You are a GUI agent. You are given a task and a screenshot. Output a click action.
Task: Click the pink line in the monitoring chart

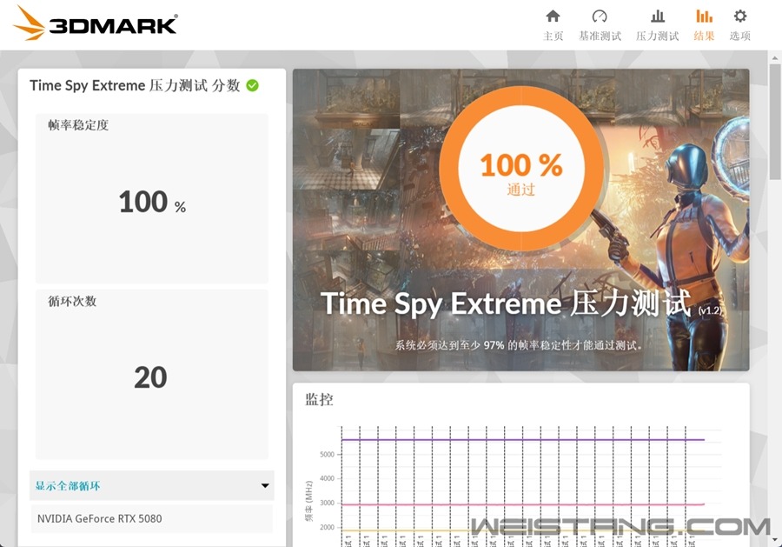[x=523, y=504]
